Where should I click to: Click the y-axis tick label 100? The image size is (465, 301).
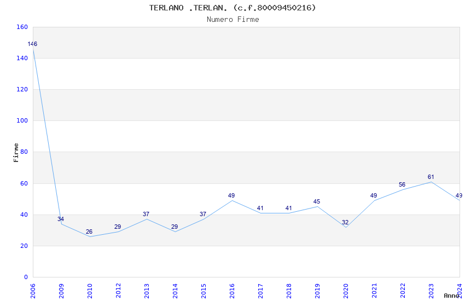point(22,121)
